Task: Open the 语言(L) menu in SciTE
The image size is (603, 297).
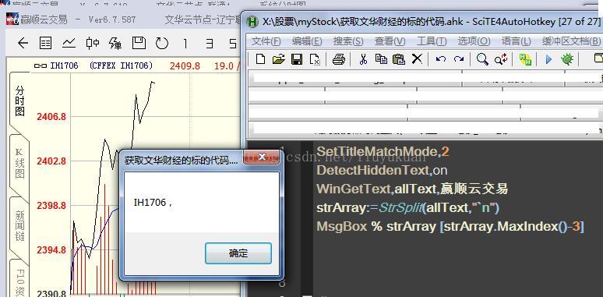Action: point(516,41)
